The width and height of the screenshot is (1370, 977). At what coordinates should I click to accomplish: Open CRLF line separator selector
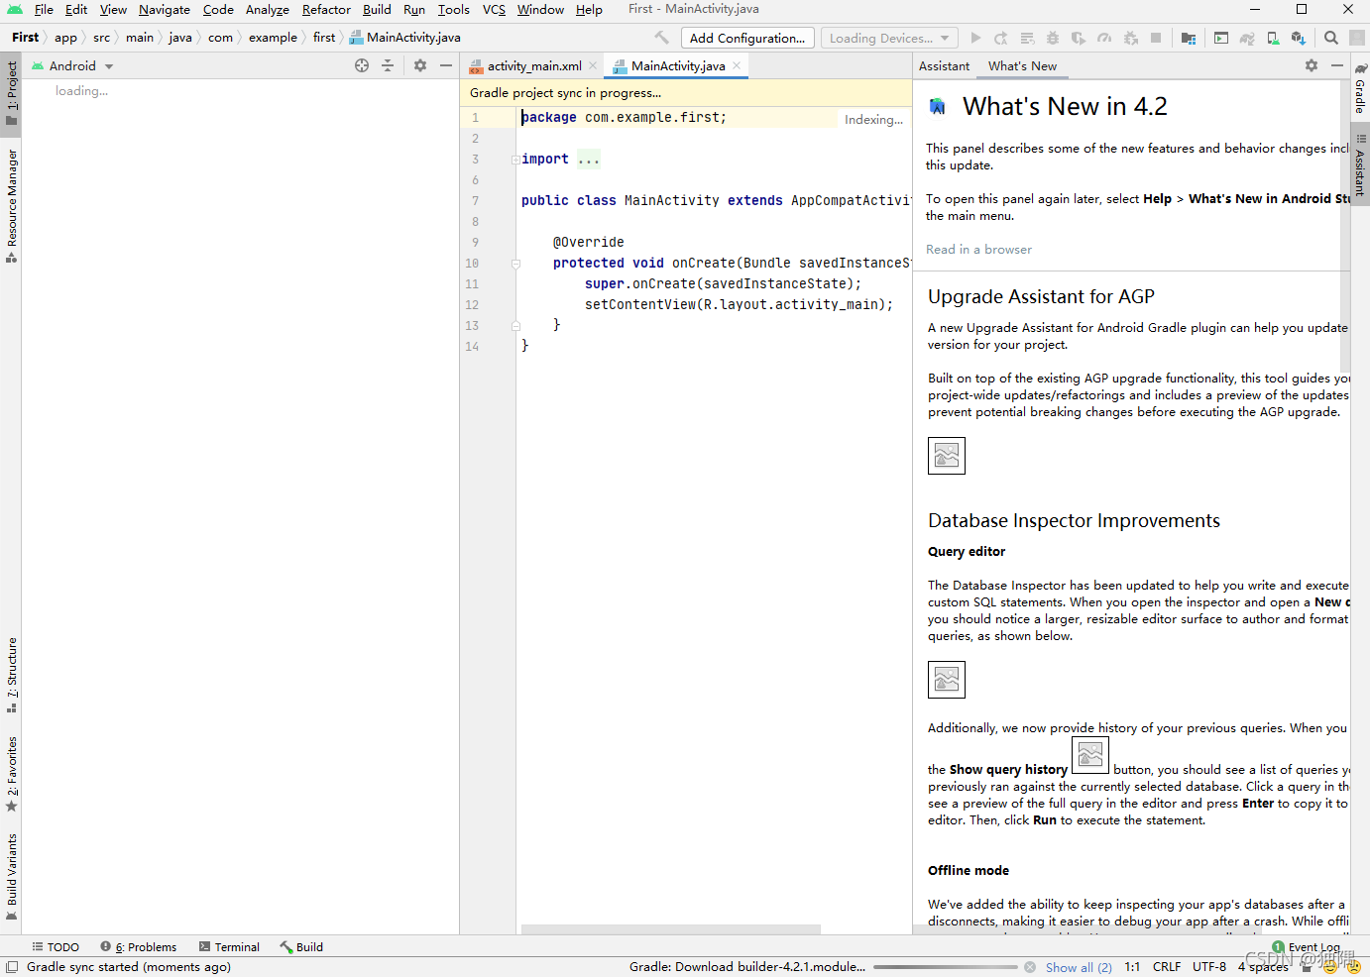coord(1167,967)
